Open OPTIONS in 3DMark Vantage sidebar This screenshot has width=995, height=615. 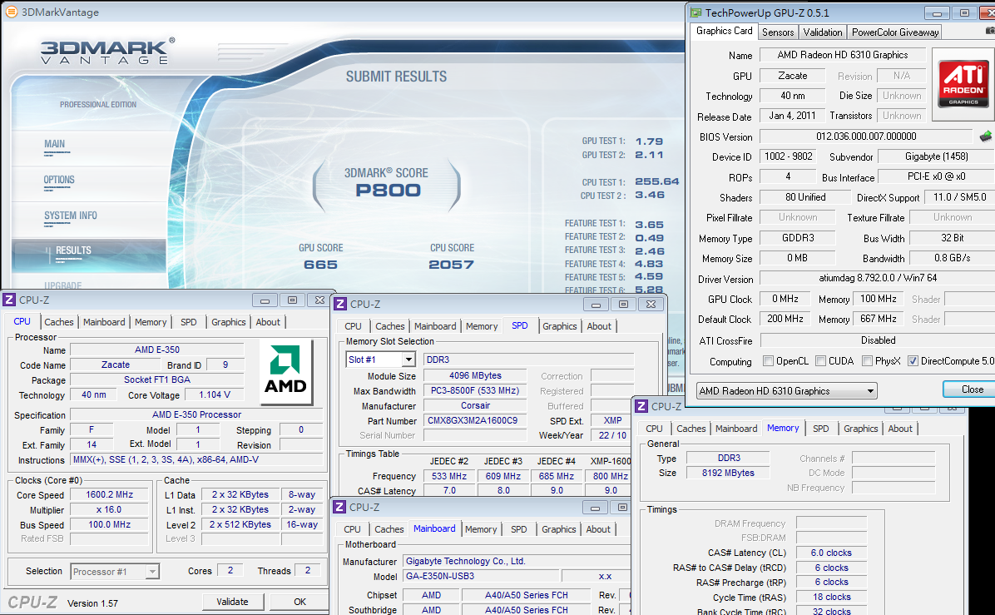[x=59, y=180]
